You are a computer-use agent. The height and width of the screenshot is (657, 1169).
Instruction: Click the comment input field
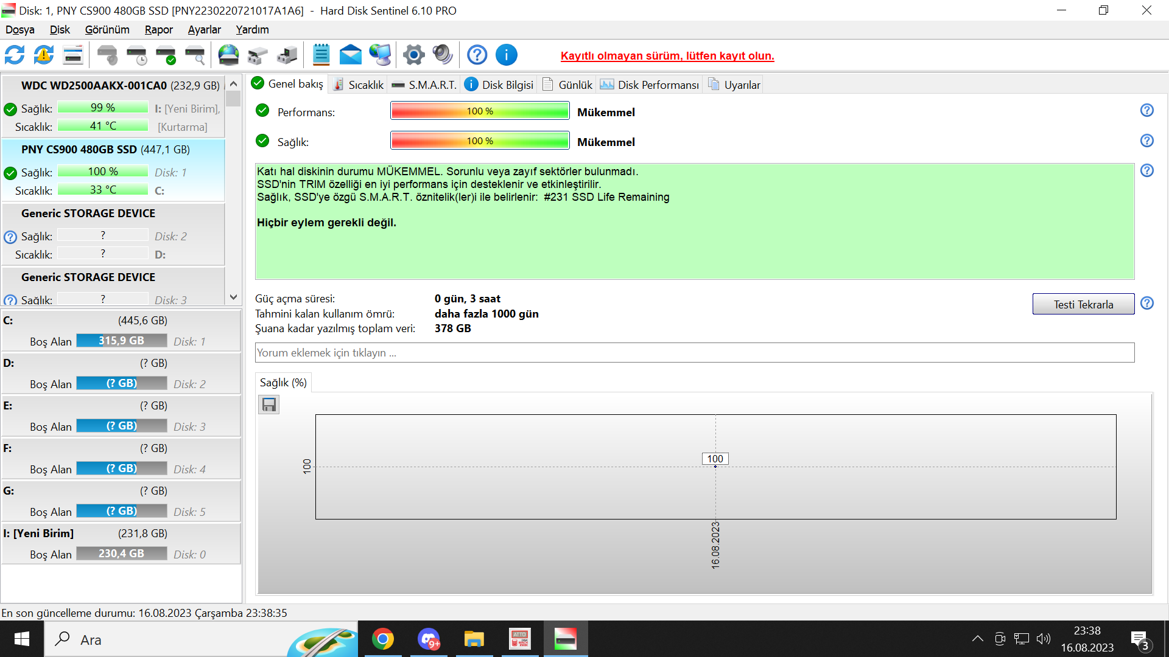(694, 353)
